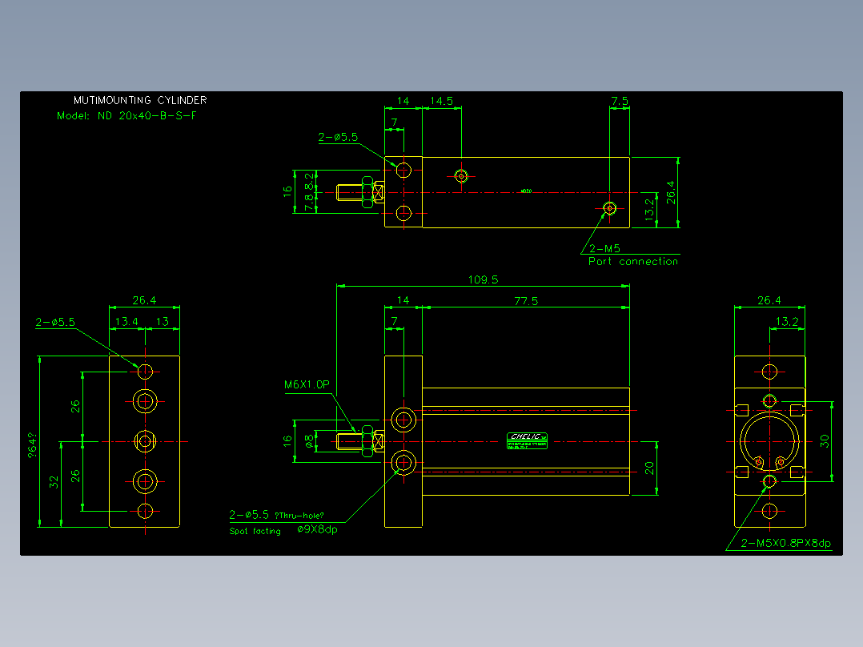Select the 30 dimension in the right view
The image size is (863, 647).
[x=824, y=440]
